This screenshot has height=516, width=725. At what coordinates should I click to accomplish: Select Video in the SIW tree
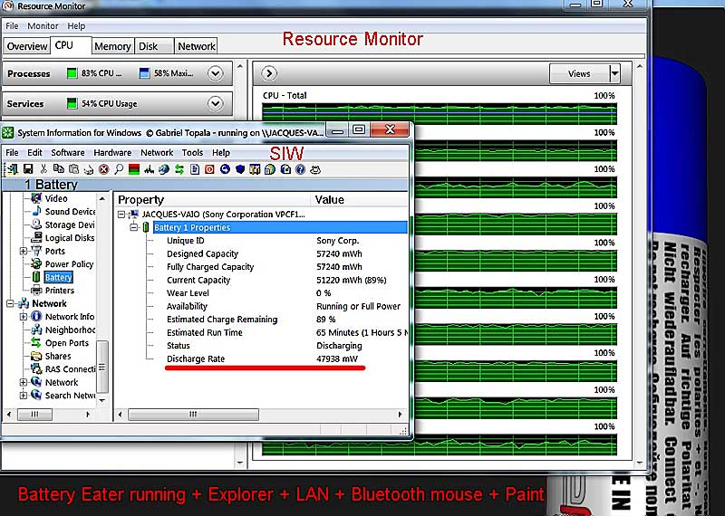[56, 198]
